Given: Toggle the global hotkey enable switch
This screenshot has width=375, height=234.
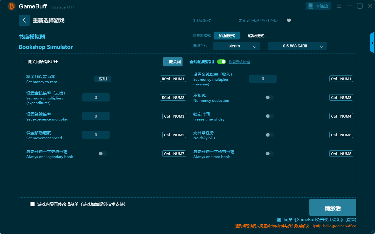Looking at the screenshot, I should click(221, 62).
